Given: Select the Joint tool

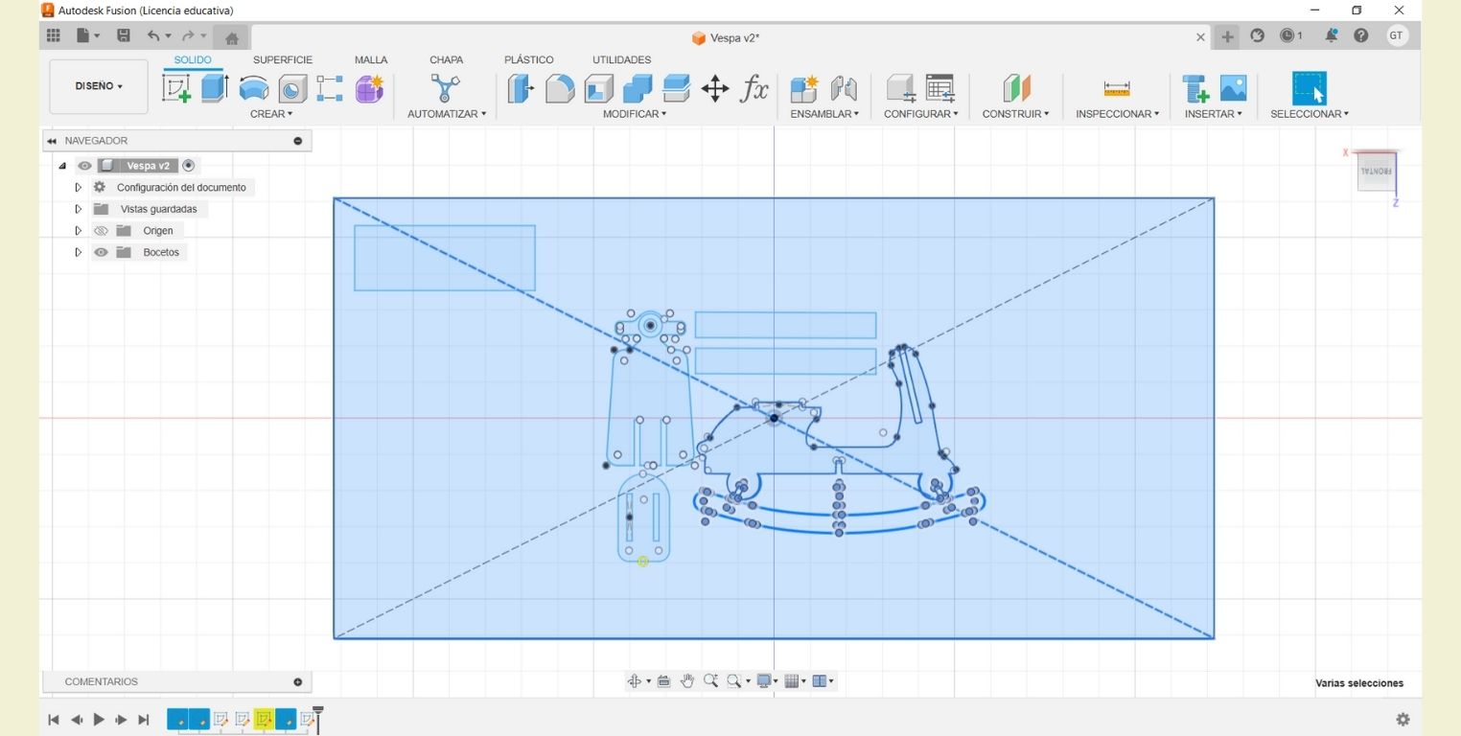Looking at the screenshot, I should click(844, 89).
